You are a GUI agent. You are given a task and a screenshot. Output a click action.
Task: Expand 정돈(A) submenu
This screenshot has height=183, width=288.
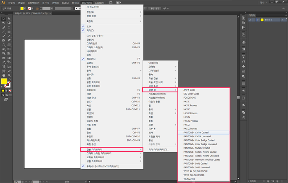tap(112, 12)
